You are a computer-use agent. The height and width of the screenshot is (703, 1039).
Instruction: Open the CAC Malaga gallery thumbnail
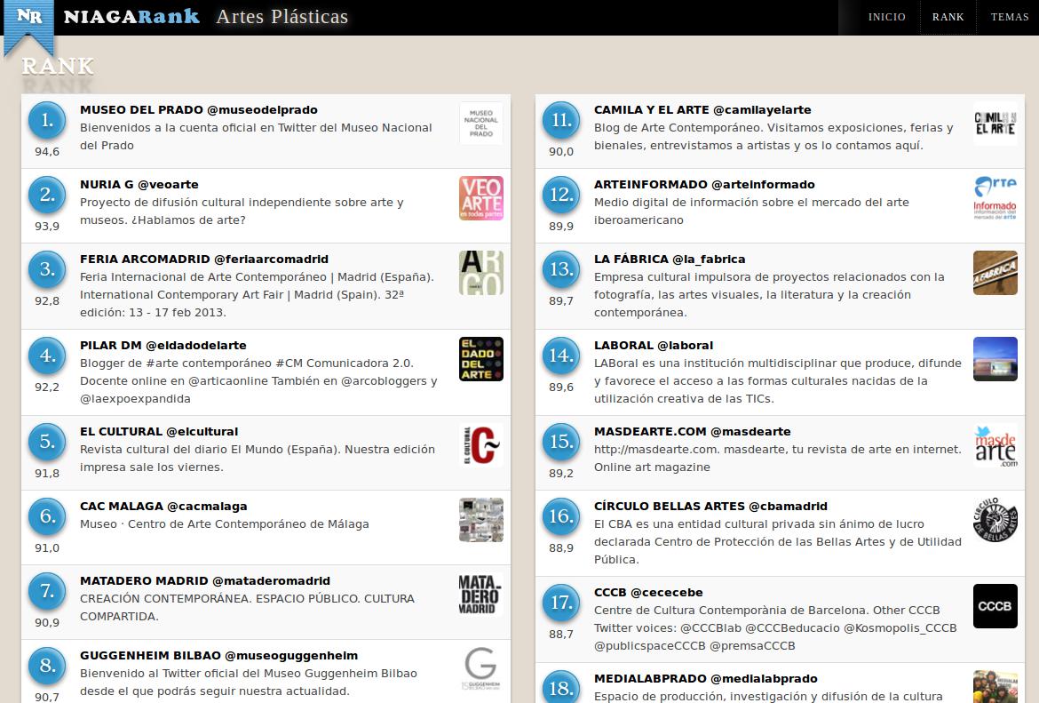point(480,520)
